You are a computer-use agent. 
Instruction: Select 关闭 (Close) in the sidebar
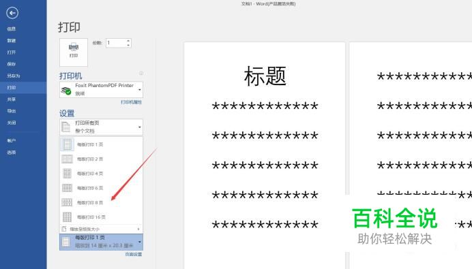pos(12,123)
